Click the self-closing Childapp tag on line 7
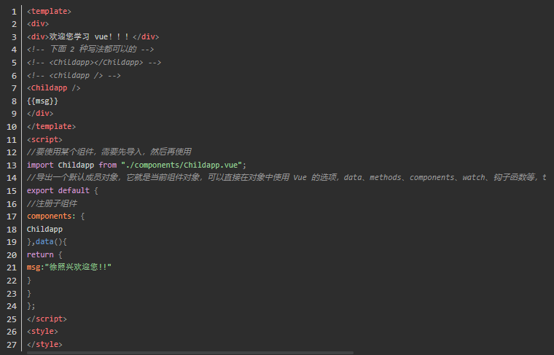Screen dimensions: 554x355 53,88
